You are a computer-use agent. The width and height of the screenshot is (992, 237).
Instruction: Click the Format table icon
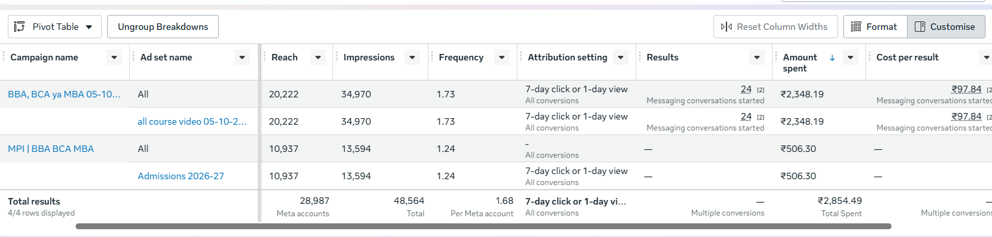[856, 27]
